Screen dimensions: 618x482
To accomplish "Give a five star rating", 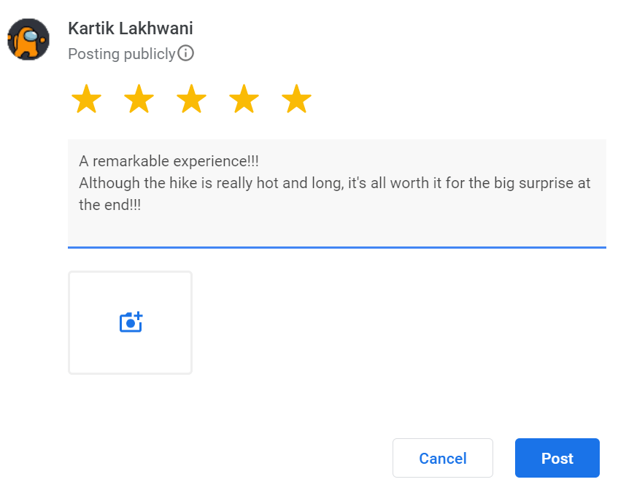I will [296, 100].
